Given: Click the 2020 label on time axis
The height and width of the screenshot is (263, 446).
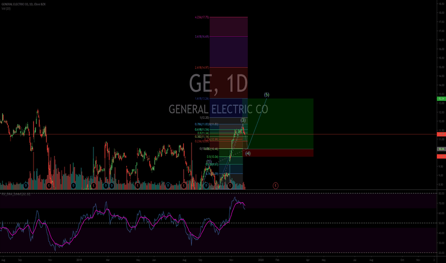Looking at the screenshot, I should 261,260.
